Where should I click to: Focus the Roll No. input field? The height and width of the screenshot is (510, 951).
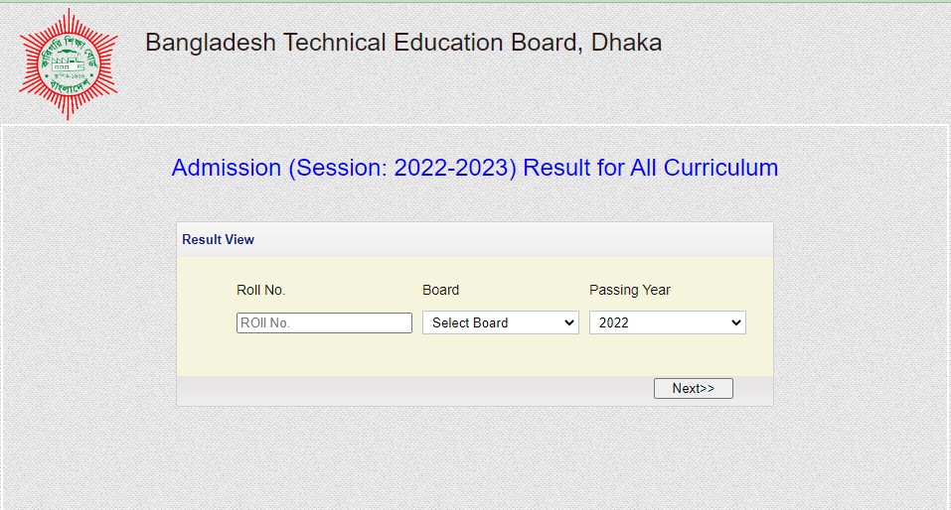pyautogui.click(x=324, y=322)
